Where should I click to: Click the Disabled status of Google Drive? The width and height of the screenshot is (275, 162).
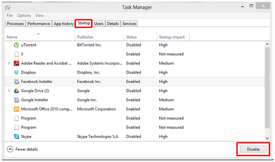click(134, 91)
